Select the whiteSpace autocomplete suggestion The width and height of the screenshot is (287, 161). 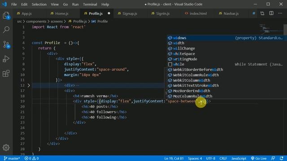pos(227,54)
